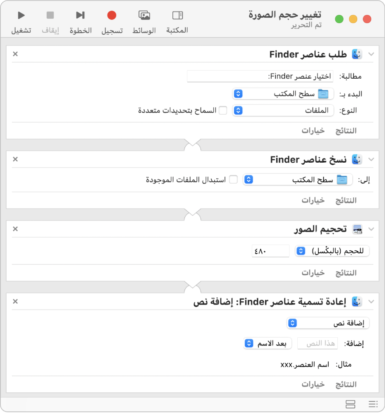Open خيارات under إعادة تسمية عناصر Finder

coord(313,384)
